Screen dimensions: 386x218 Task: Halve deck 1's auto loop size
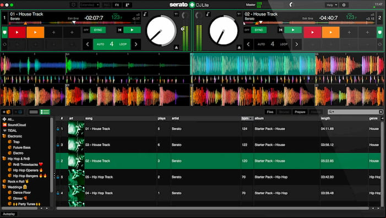(88, 44)
